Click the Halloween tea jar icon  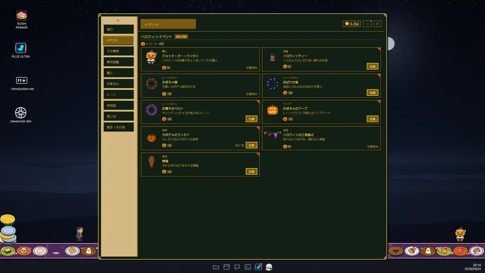[x=273, y=57]
